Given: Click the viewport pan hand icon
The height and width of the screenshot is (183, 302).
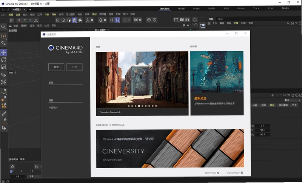Looking at the screenshot, I should [x=184, y=25].
